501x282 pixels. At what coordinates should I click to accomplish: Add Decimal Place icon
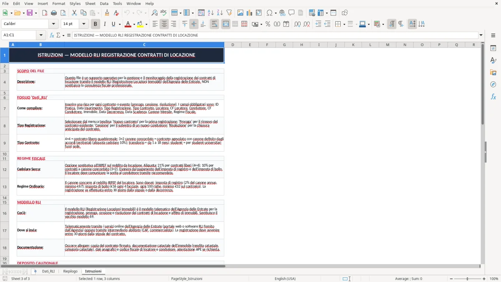297,24
